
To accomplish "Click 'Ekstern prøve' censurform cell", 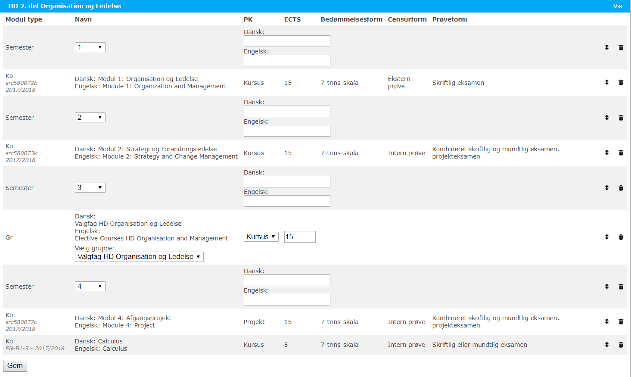I will [399, 82].
